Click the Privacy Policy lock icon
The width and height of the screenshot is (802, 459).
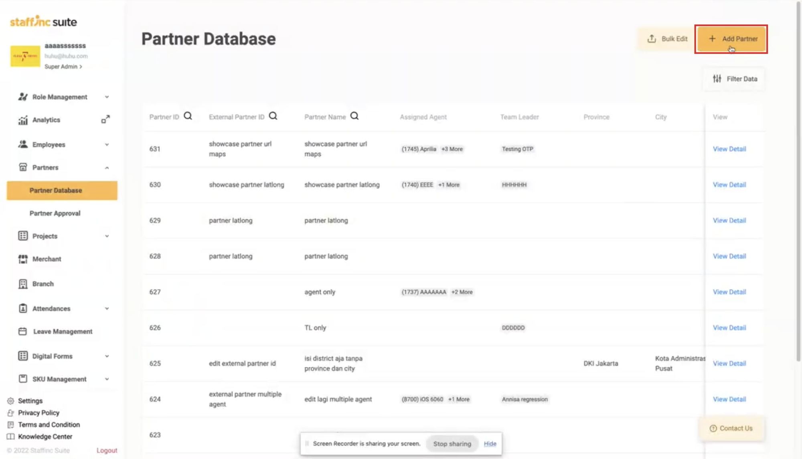11,413
